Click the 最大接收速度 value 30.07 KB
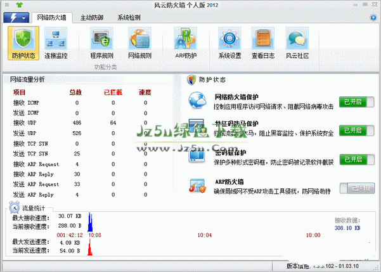 coord(70,216)
